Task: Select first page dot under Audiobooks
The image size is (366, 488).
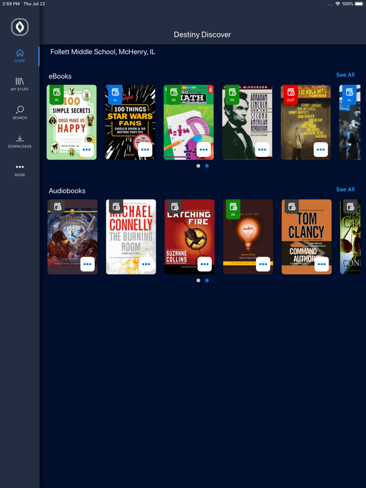Action: point(198,280)
